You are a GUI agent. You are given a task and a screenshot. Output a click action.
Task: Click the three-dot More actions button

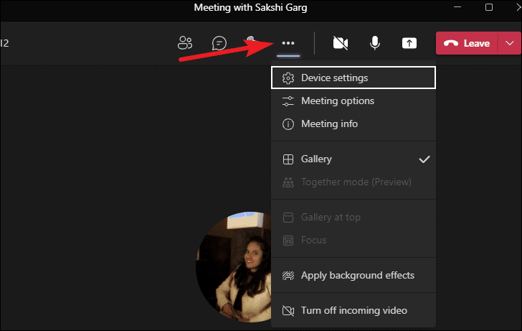point(288,43)
